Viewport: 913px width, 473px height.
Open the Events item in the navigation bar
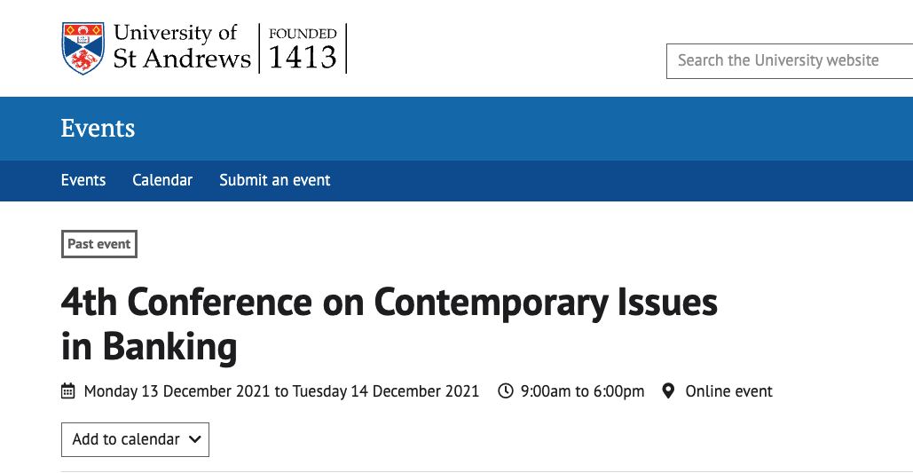[x=83, y=180]
